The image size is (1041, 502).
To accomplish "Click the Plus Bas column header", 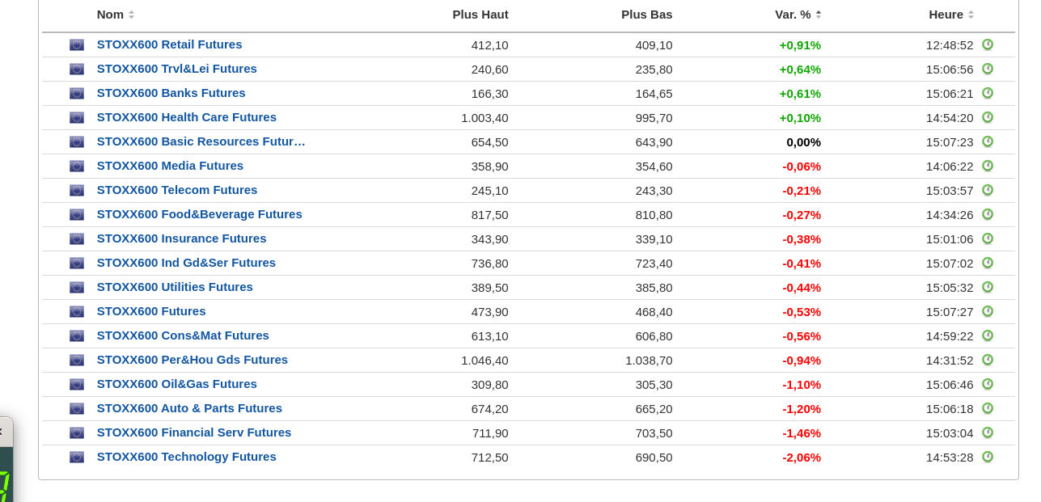I will [x=646, y=15].
